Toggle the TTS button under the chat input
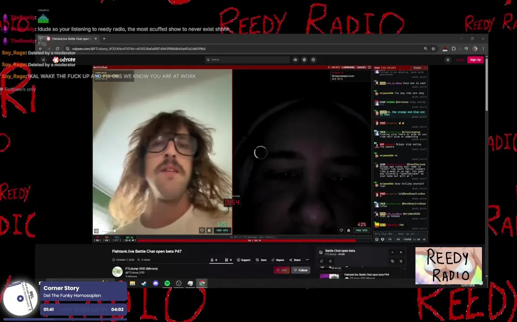 (x=390, y=239)
